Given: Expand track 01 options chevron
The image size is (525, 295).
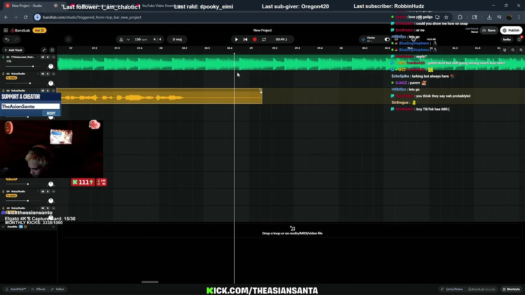Looking at the screenshot, I should pos(53,57).
